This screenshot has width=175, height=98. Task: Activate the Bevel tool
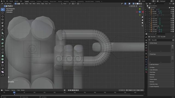coord(2,46)
